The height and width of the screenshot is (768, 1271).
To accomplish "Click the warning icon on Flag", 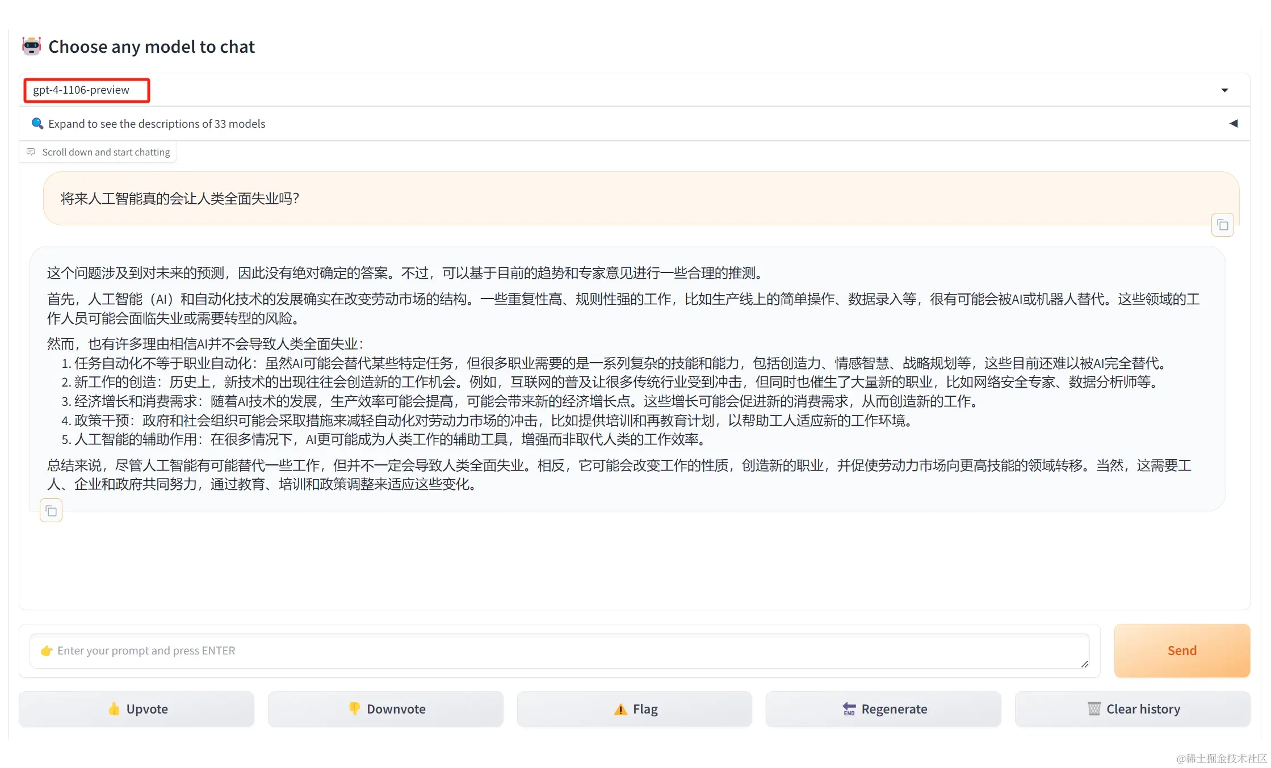I will (620, 709).
